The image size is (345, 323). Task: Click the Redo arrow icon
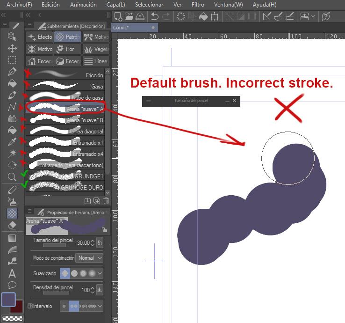(166, 16)
